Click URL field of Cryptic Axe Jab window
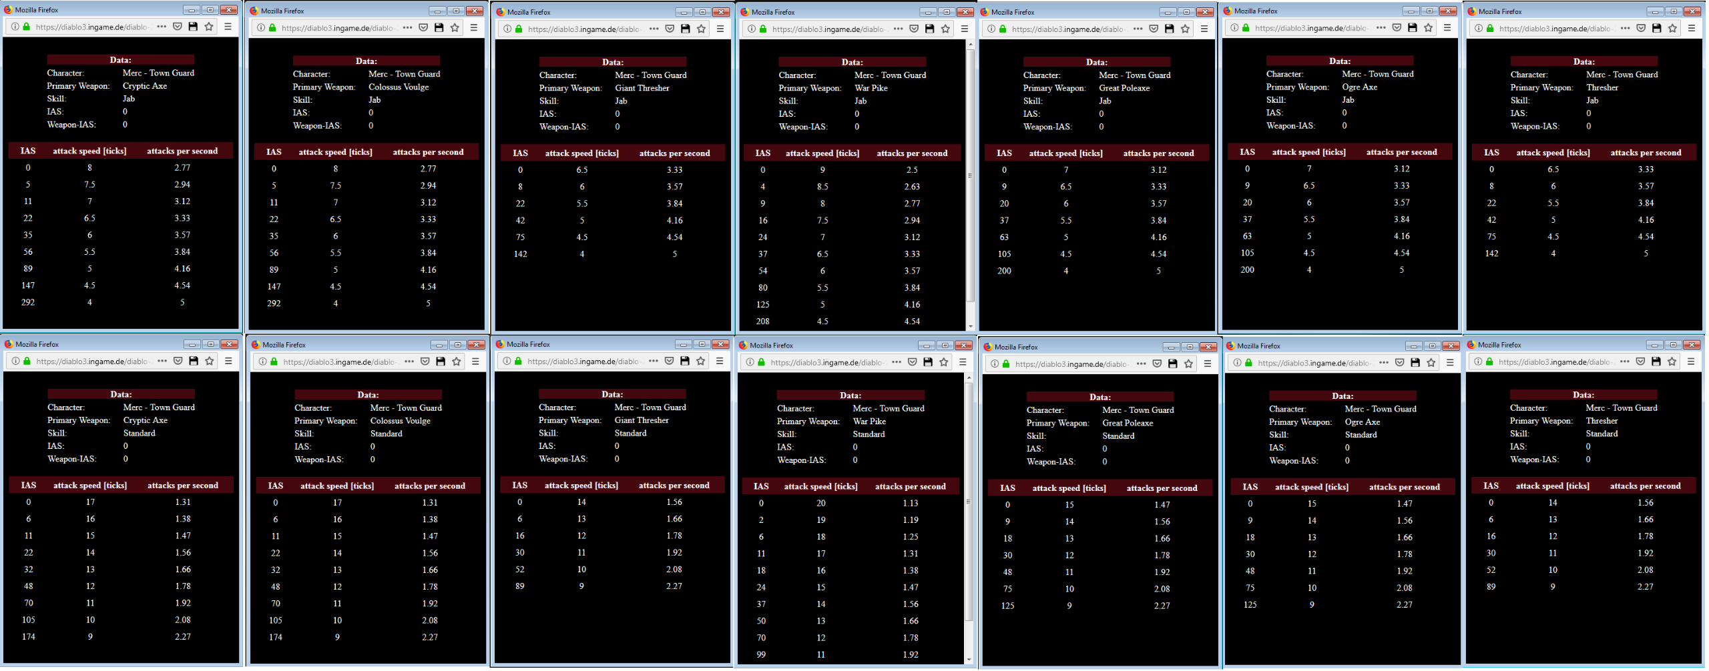 click(x=91, y=27)
